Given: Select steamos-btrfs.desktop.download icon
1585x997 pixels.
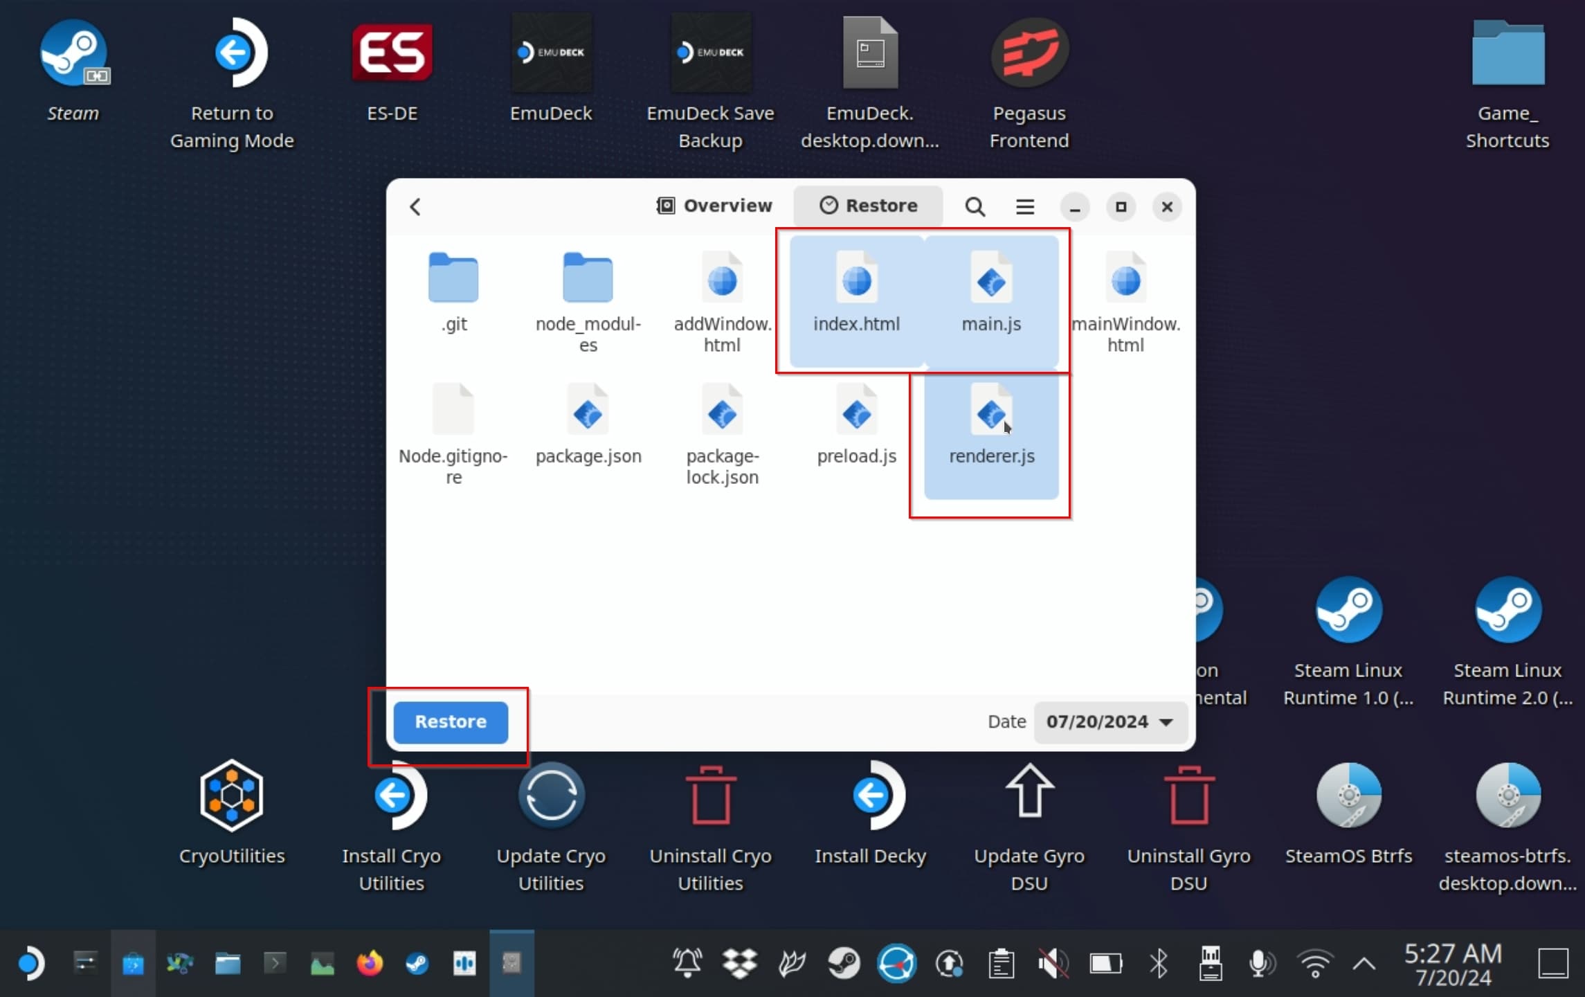Looking at the screenshot, I should 1507,827.
